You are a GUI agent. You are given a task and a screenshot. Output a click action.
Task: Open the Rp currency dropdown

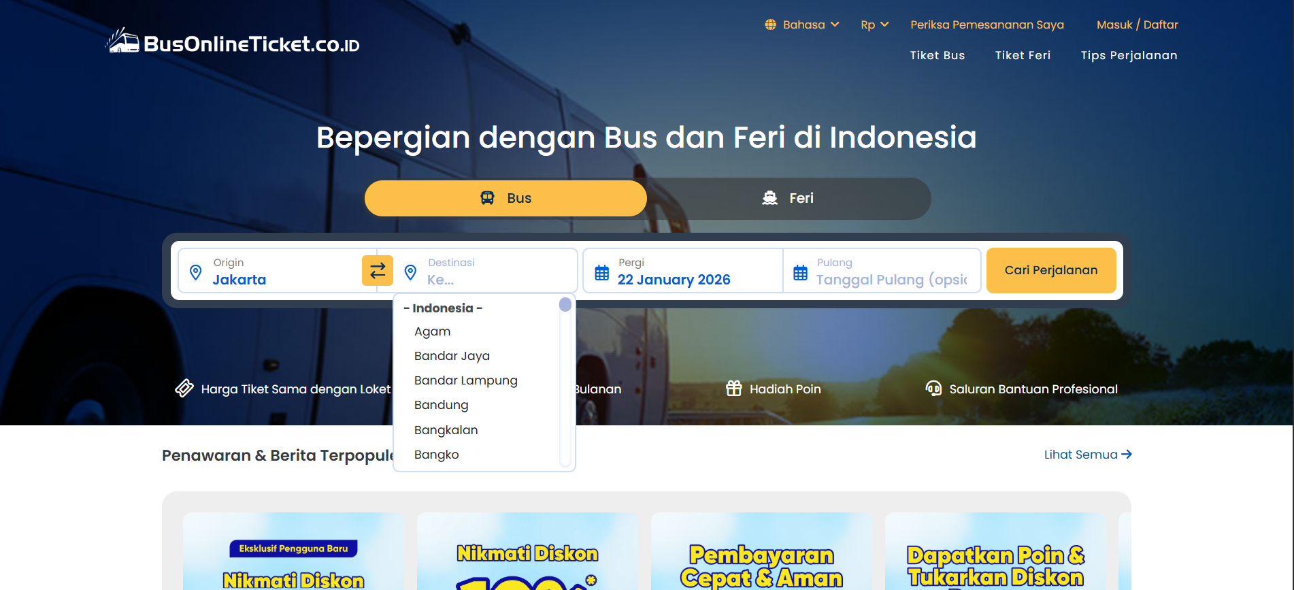coord(875,24)
